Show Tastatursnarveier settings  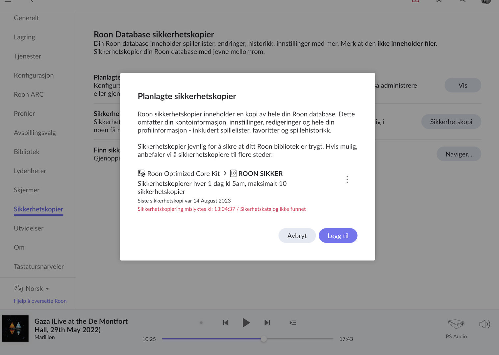pos(39,267)
